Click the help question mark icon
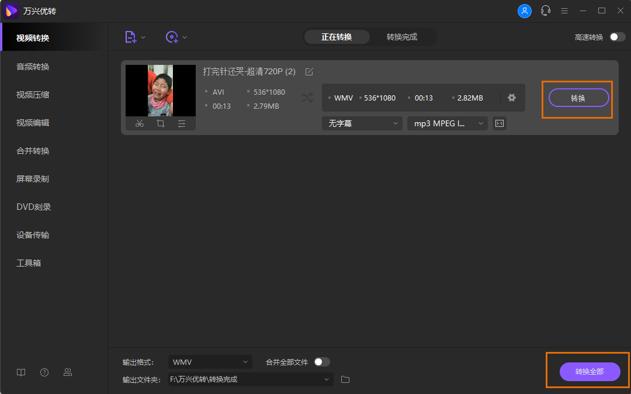 click(x=44, y=372)
